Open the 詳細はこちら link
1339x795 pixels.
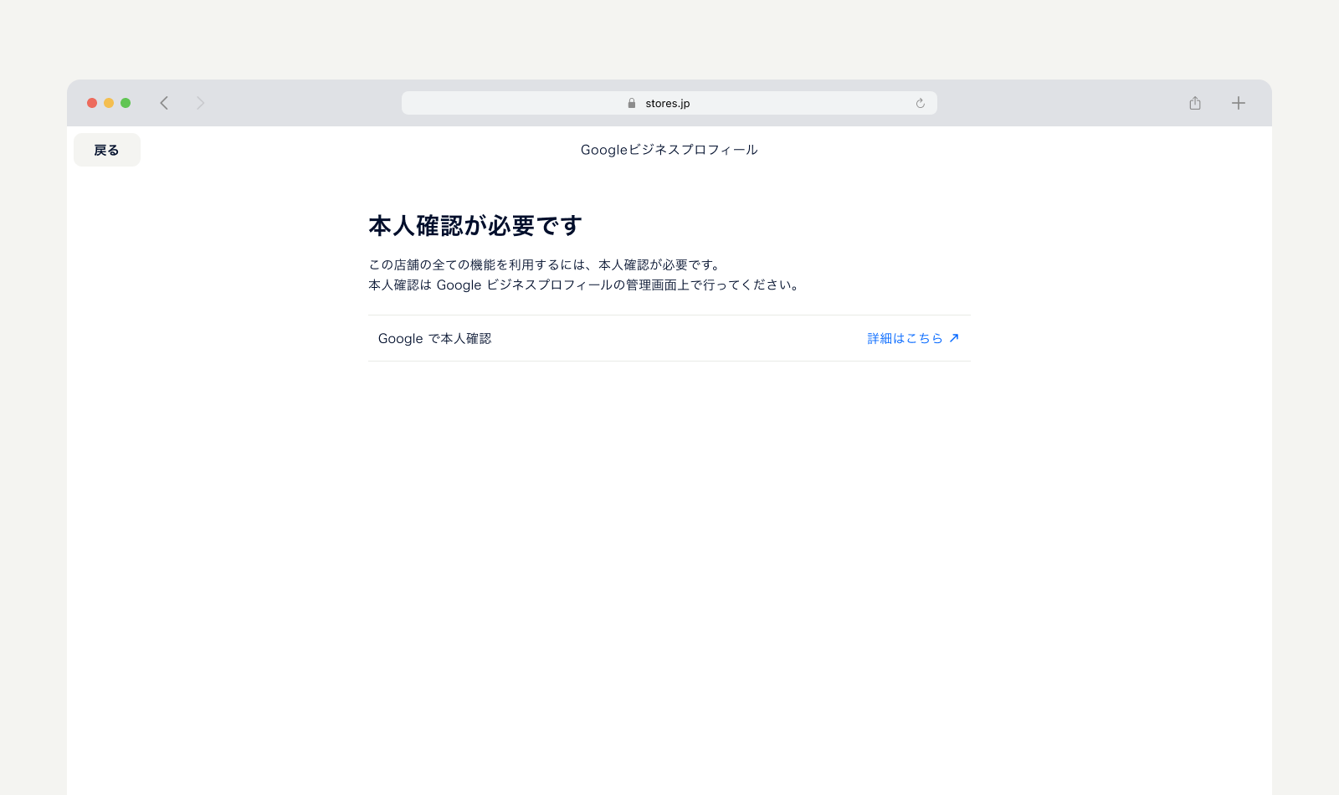coord(913,338)
